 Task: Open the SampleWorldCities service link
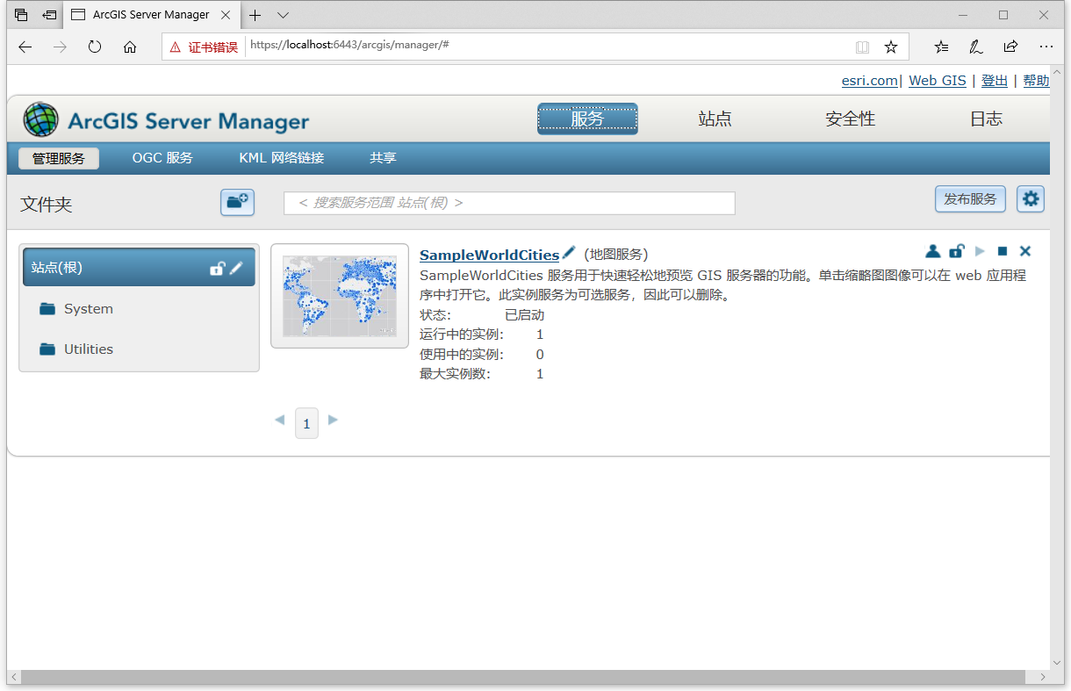click(x=489, y=255)
